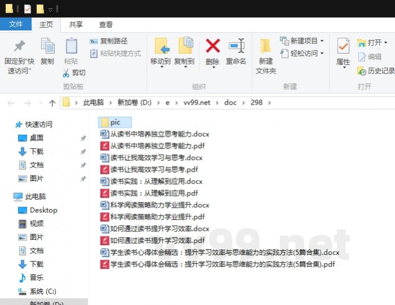Open System (C:) drive in sidebar
Screen dimensions: 395x305
click(37, 291)
